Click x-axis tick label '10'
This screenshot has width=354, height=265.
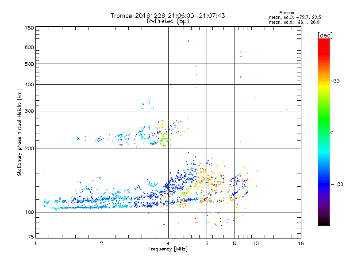point(256,243)
